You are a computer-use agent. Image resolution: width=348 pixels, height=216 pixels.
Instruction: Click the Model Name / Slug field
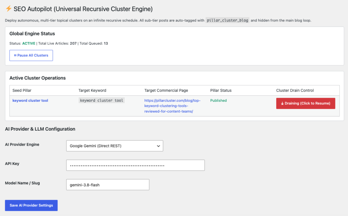pos(108,185)
